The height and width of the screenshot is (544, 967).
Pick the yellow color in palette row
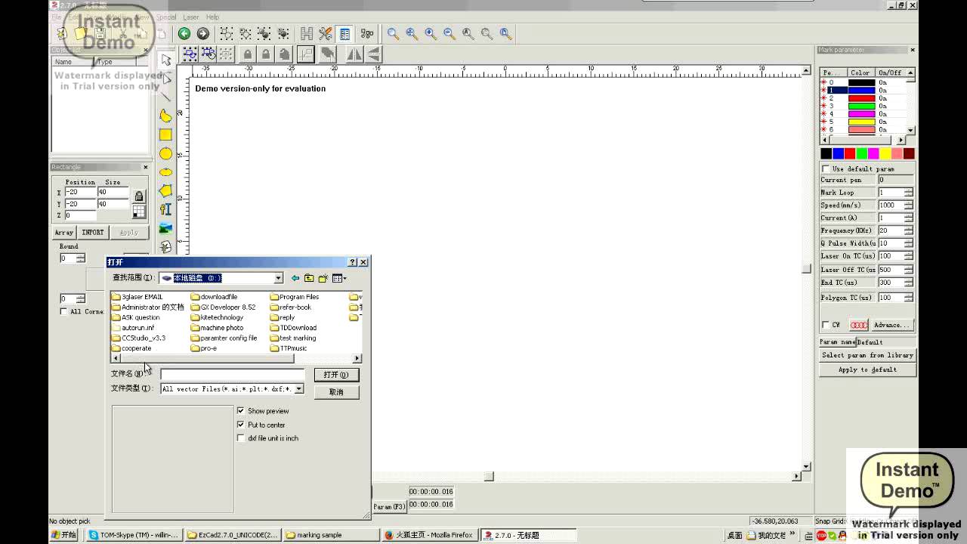(x=885, y=153)
